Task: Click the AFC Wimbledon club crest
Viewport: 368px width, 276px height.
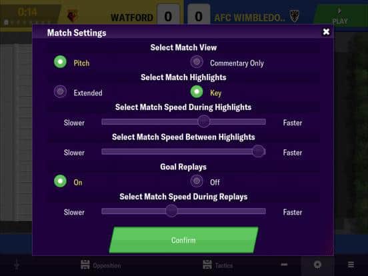Action: 294,16
